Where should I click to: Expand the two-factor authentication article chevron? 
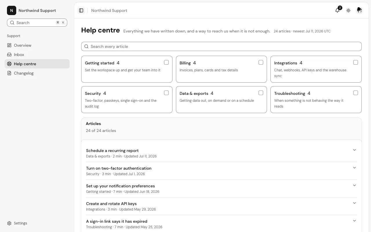tap(354, 168)
